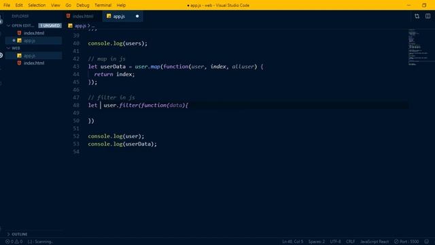Click the HTML file icon on index.html tab
The width and height of the screenshot is (435, 245).
point(68,16)
